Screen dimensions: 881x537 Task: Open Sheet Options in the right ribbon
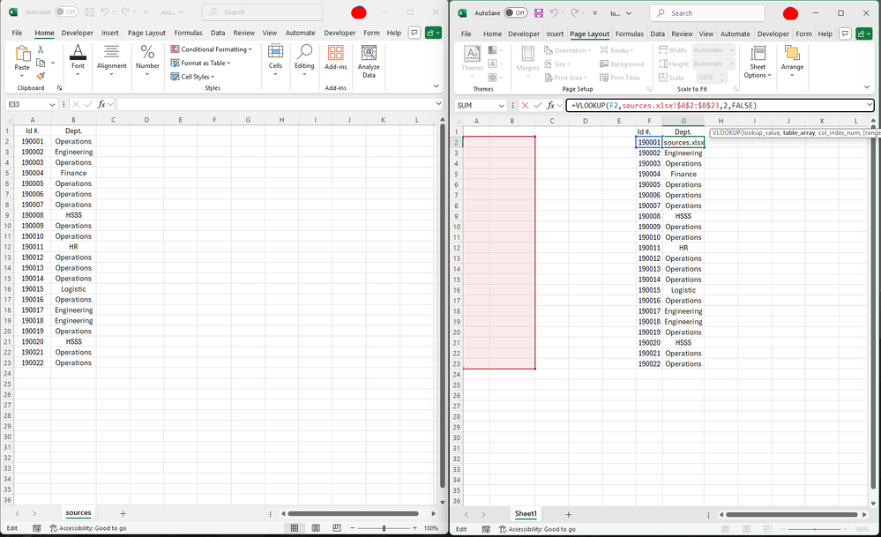(x=758, y=63)
